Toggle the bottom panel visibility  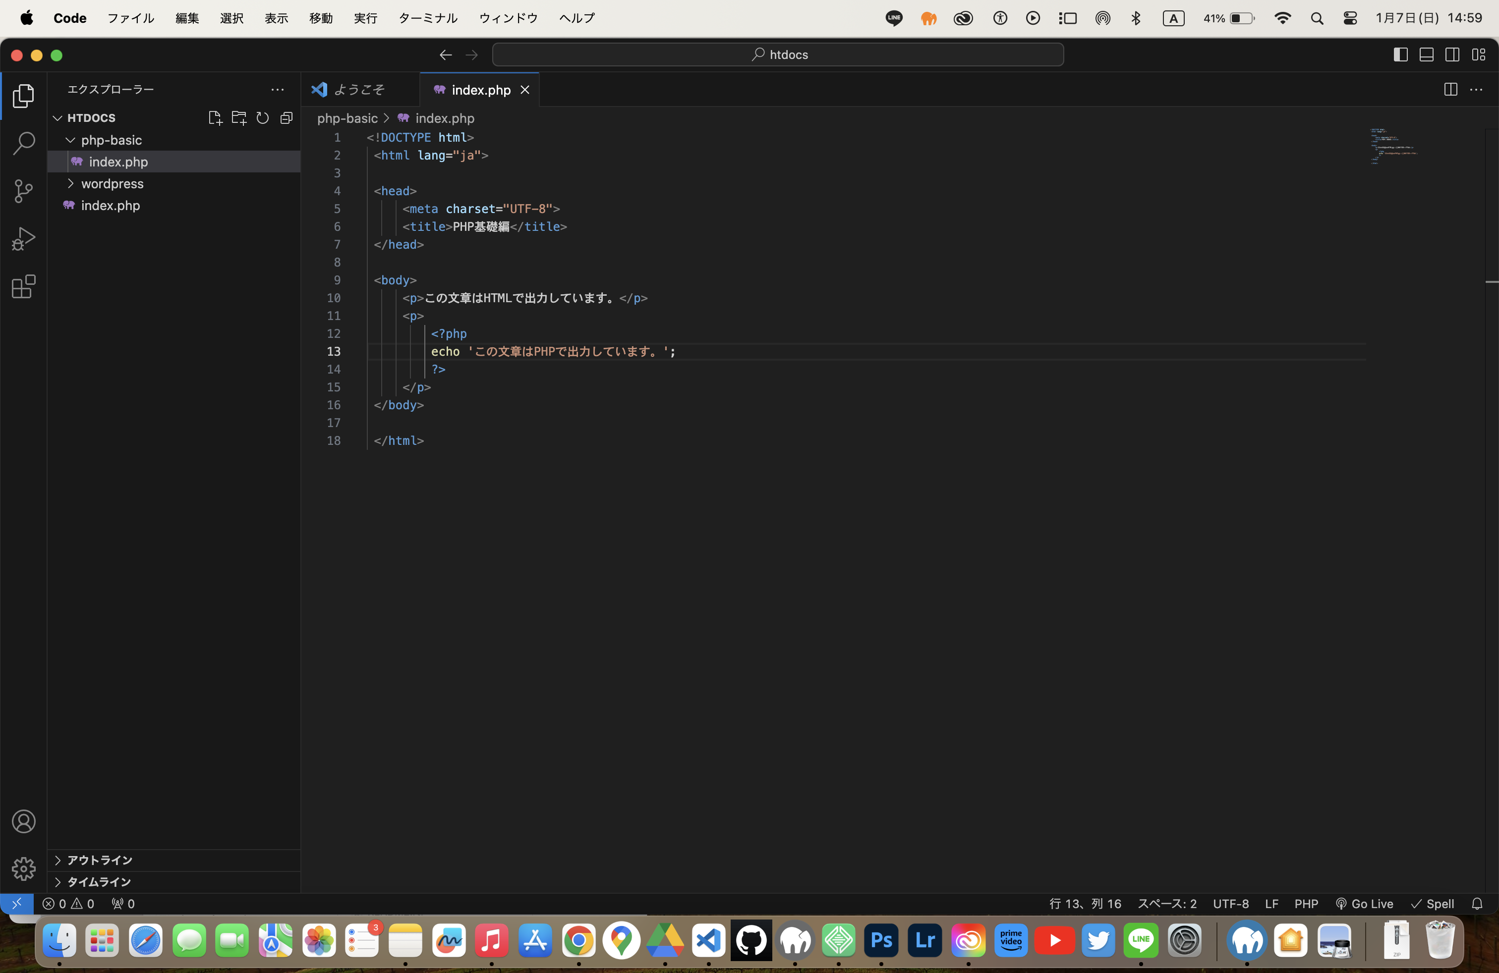tap(1426, 55)
